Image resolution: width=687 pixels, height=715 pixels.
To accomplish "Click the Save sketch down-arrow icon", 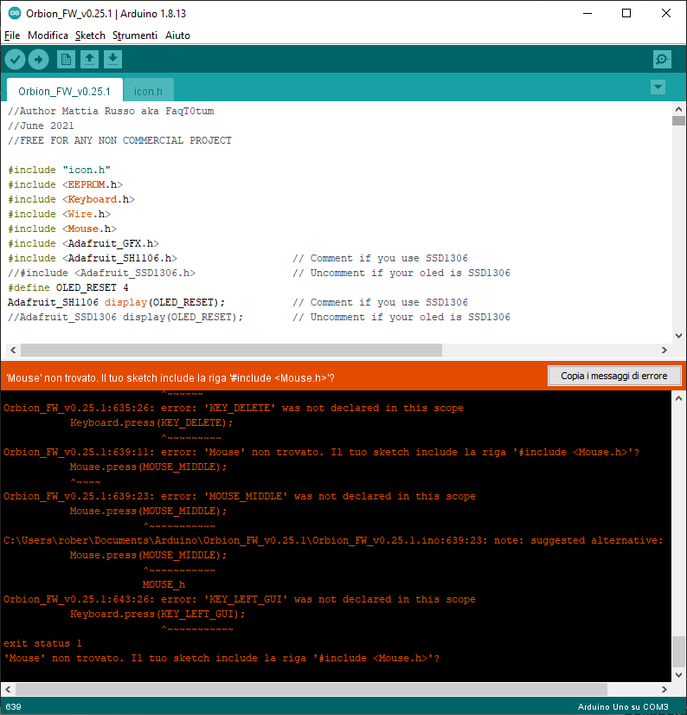I will coord(112,60).
